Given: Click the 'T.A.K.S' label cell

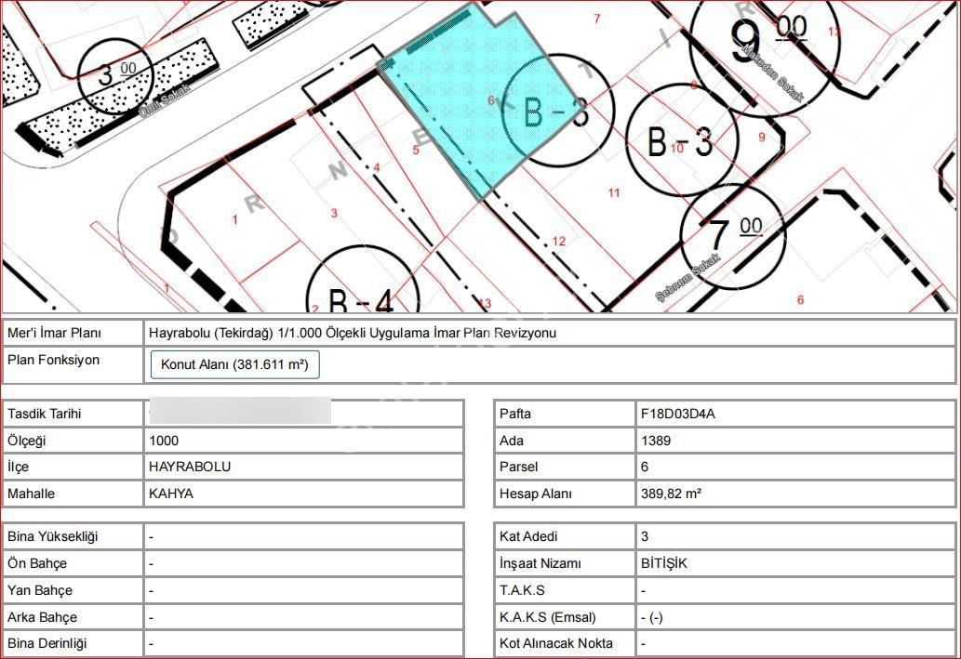Looking at the screenshot, I should pos(565,590).
